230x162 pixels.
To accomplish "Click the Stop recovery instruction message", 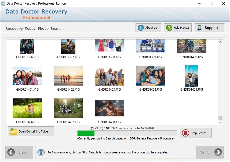I will coord(108,152).
